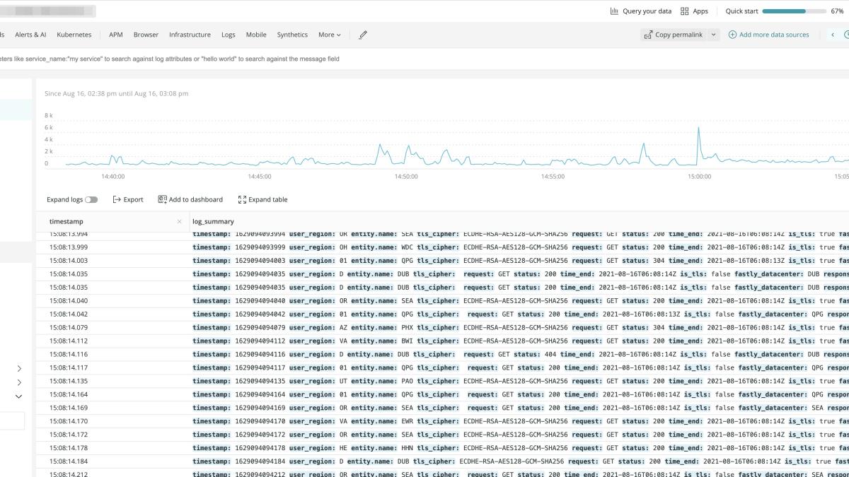849x477 pixels.
Task: Open Browser navigation item
Action: point(146,35)
